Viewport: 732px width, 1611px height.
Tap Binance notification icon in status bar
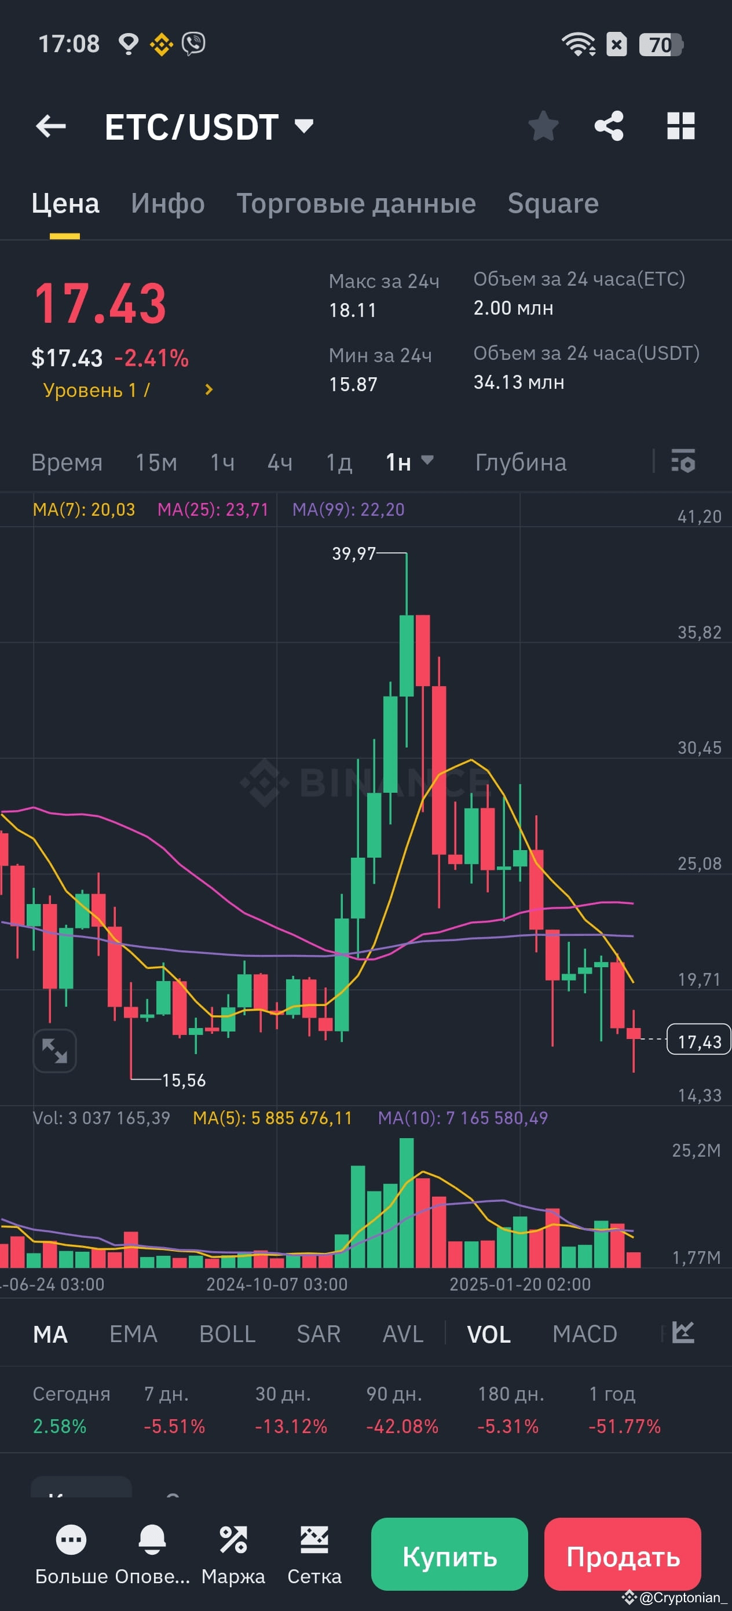point(161,44)
